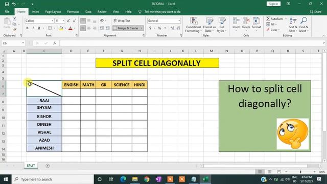Open Cell Styles gallery
This screenshot has height=184, width=327.
point(222,25)
